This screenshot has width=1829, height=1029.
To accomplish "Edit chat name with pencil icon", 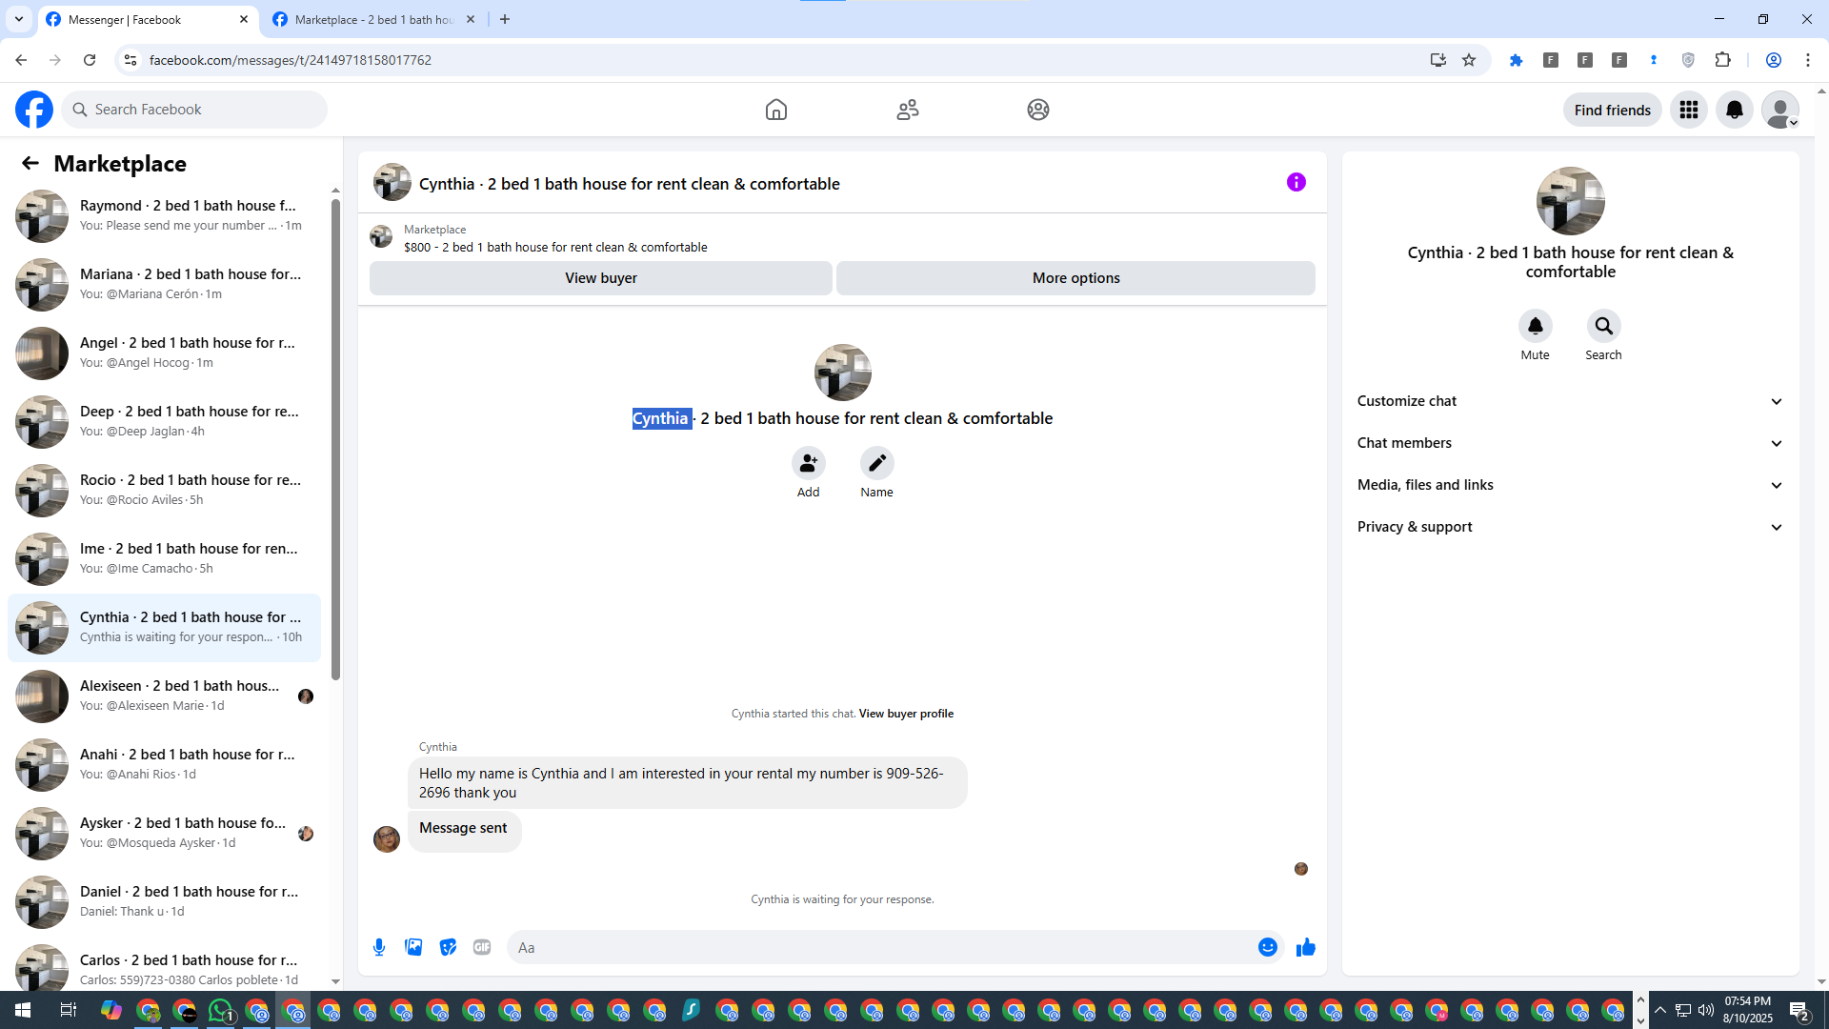I will point(876,464).
